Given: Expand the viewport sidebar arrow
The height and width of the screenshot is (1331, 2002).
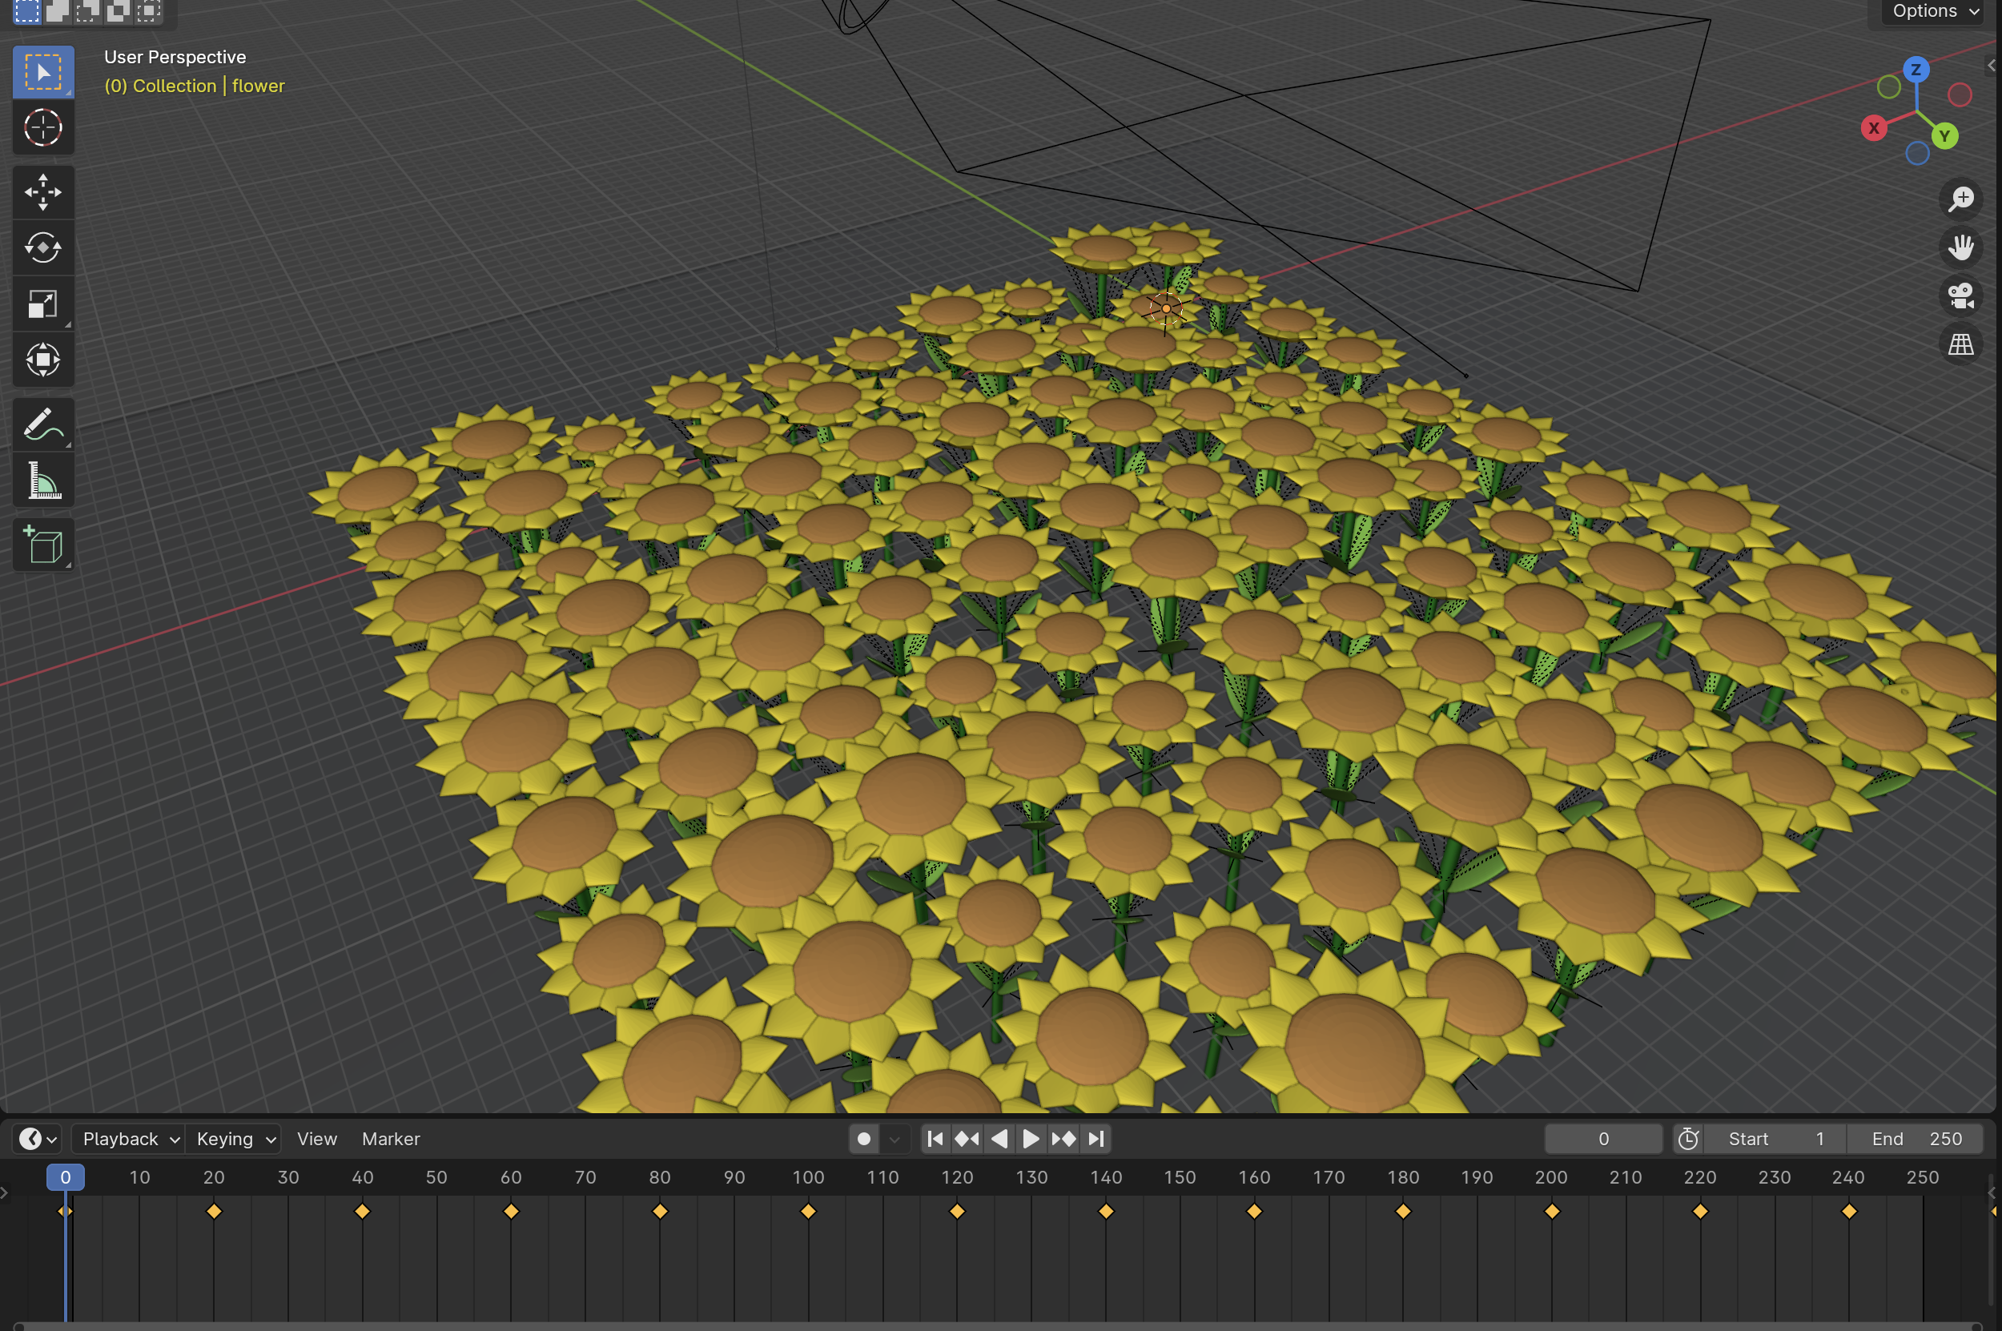Looking at the screenshot, I should click(1992, 66).
